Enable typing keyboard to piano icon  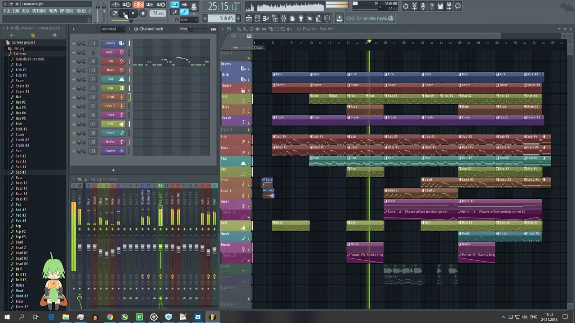[175, 5]
